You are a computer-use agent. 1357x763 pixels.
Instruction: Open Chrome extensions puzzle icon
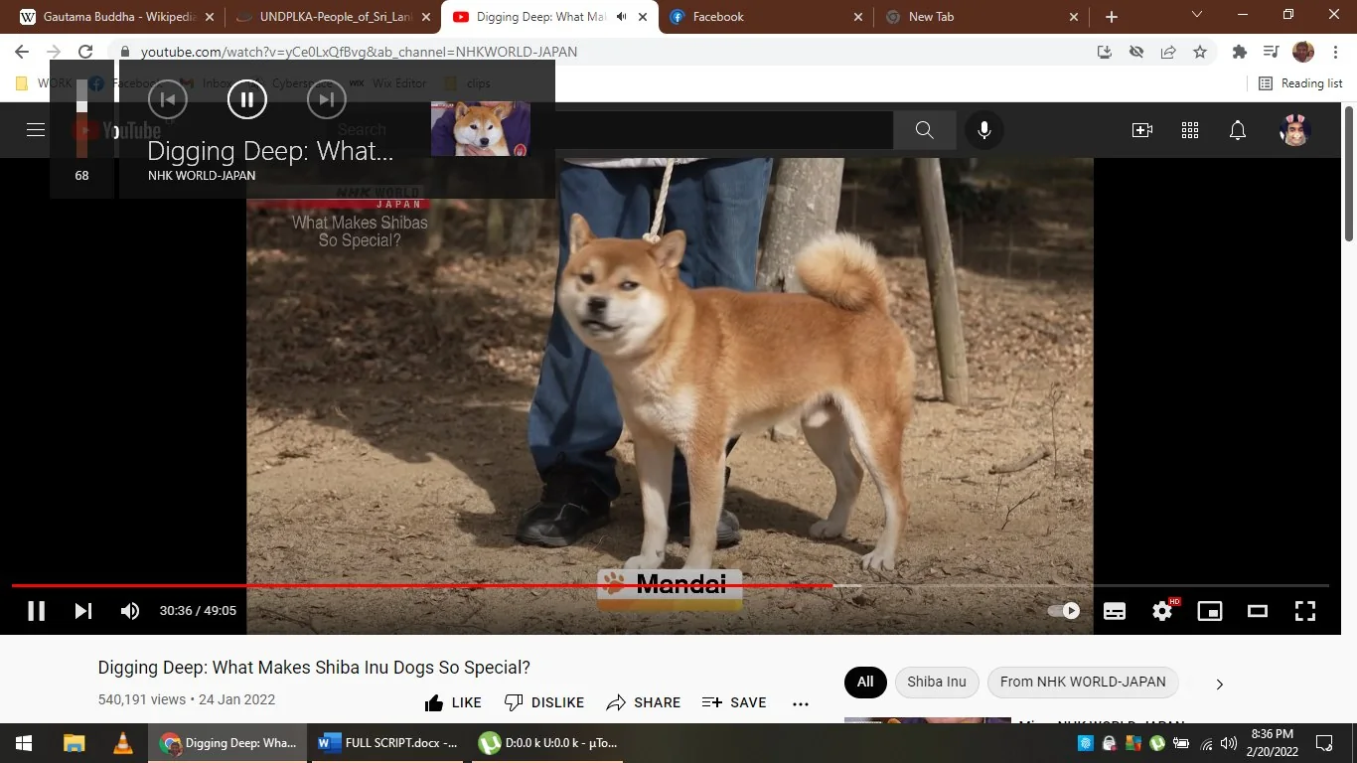click(x=1239, y=52)
